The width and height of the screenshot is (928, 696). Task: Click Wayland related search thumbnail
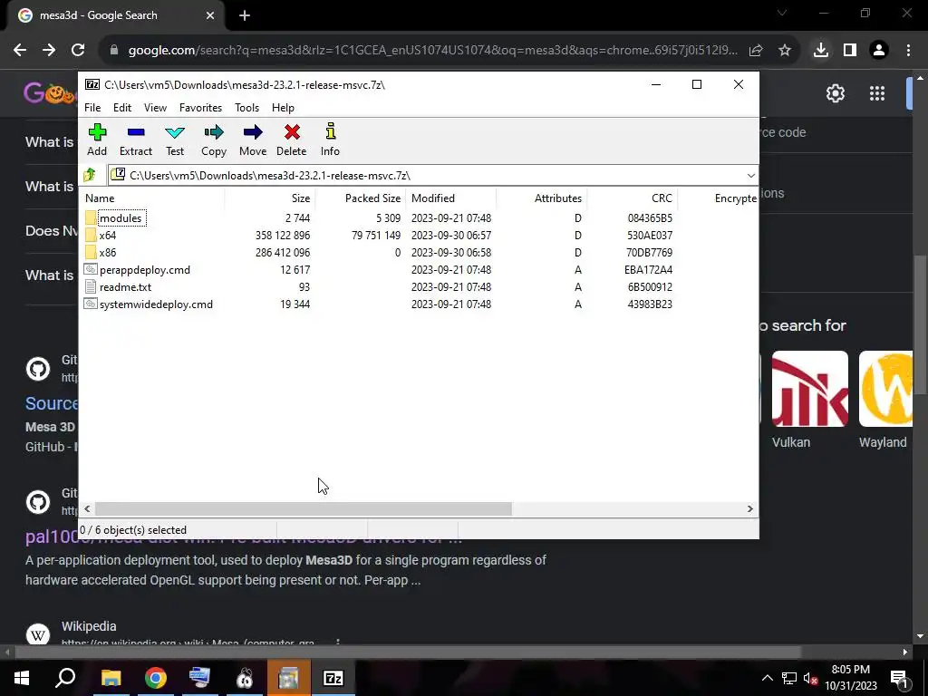point(885,389)
